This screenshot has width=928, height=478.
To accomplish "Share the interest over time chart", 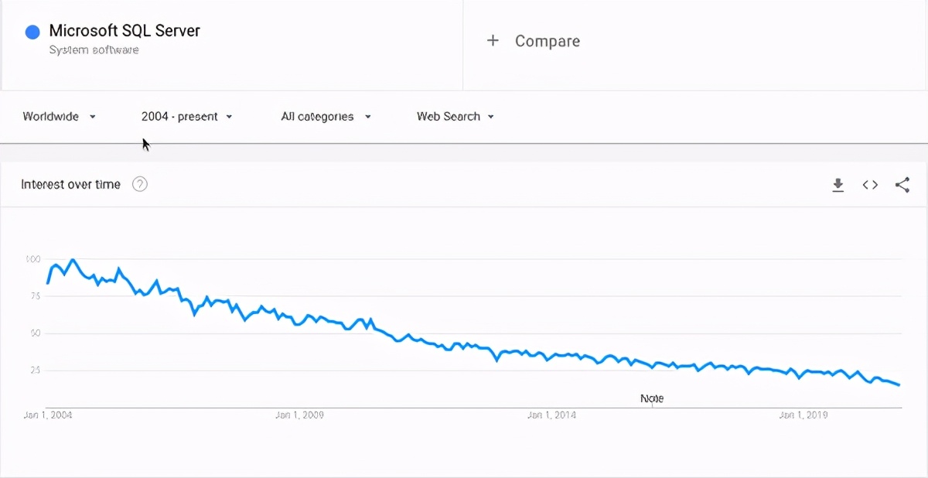I will tap(902, 185).
